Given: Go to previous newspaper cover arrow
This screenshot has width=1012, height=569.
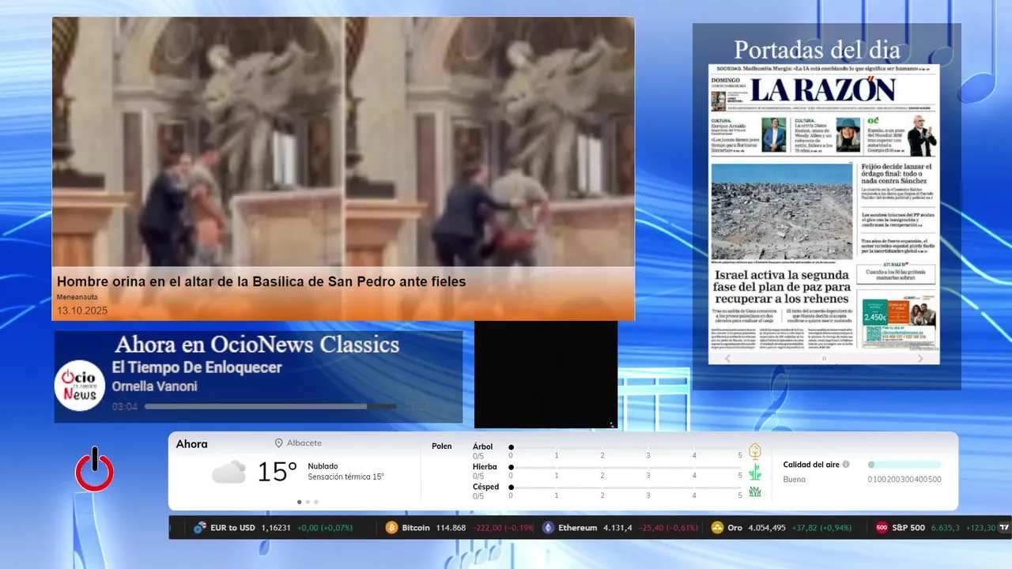Looking at the screenshot, I should tap(728, 358).
